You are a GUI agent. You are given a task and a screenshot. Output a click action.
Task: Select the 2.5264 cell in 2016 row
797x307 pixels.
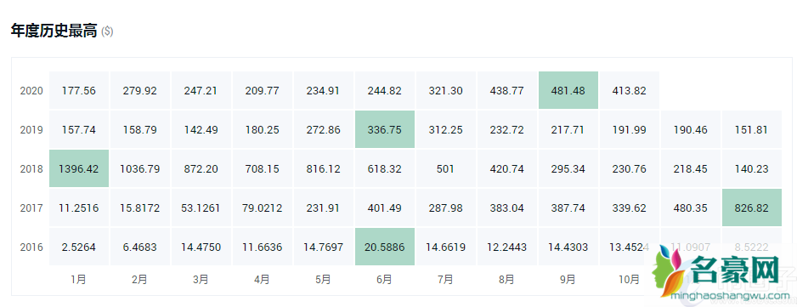tap(79, 247)
